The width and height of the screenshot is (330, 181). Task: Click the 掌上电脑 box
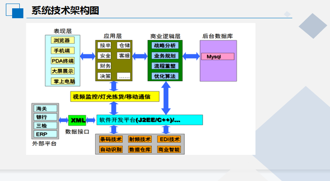point(63,81)
